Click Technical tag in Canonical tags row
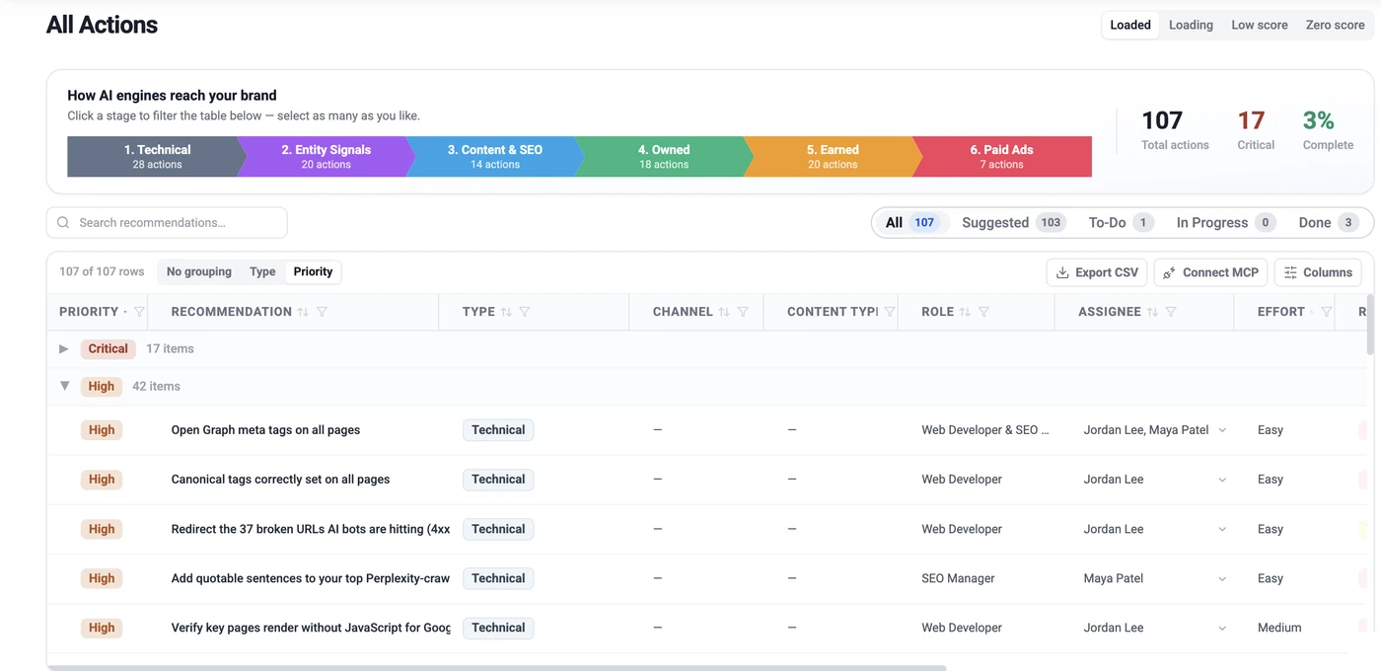Image resolution: width=1381 pixels, height=671 pixels. click(498, 480)
